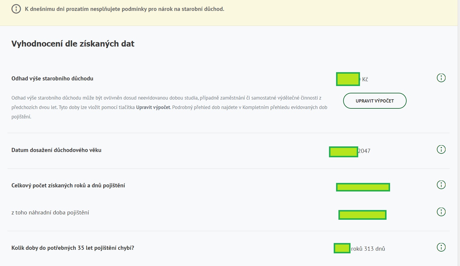Show info for missing 35 let pojištění
This screenshot has width=460, height=266.
[441, 247]
